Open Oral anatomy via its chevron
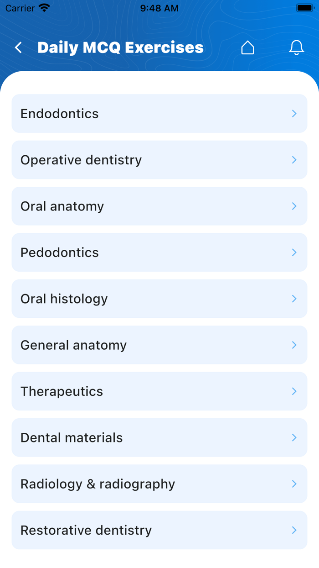This screenshot has height=568, width=319. point(294,206)
